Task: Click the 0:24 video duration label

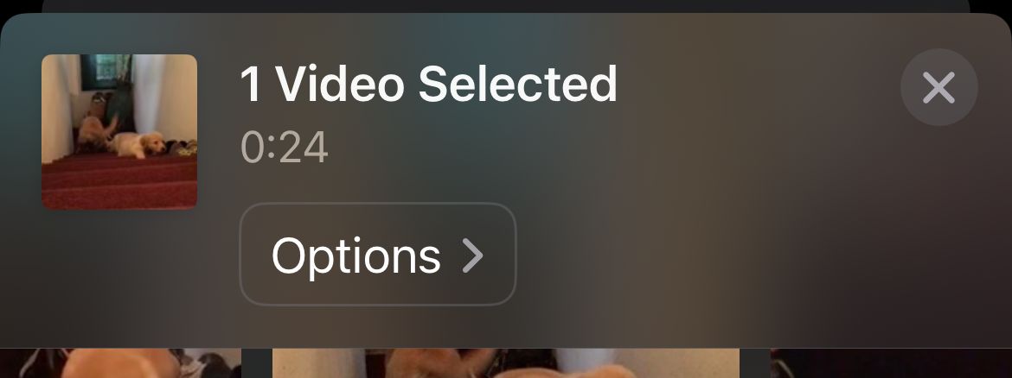Action: pos(285,148)
